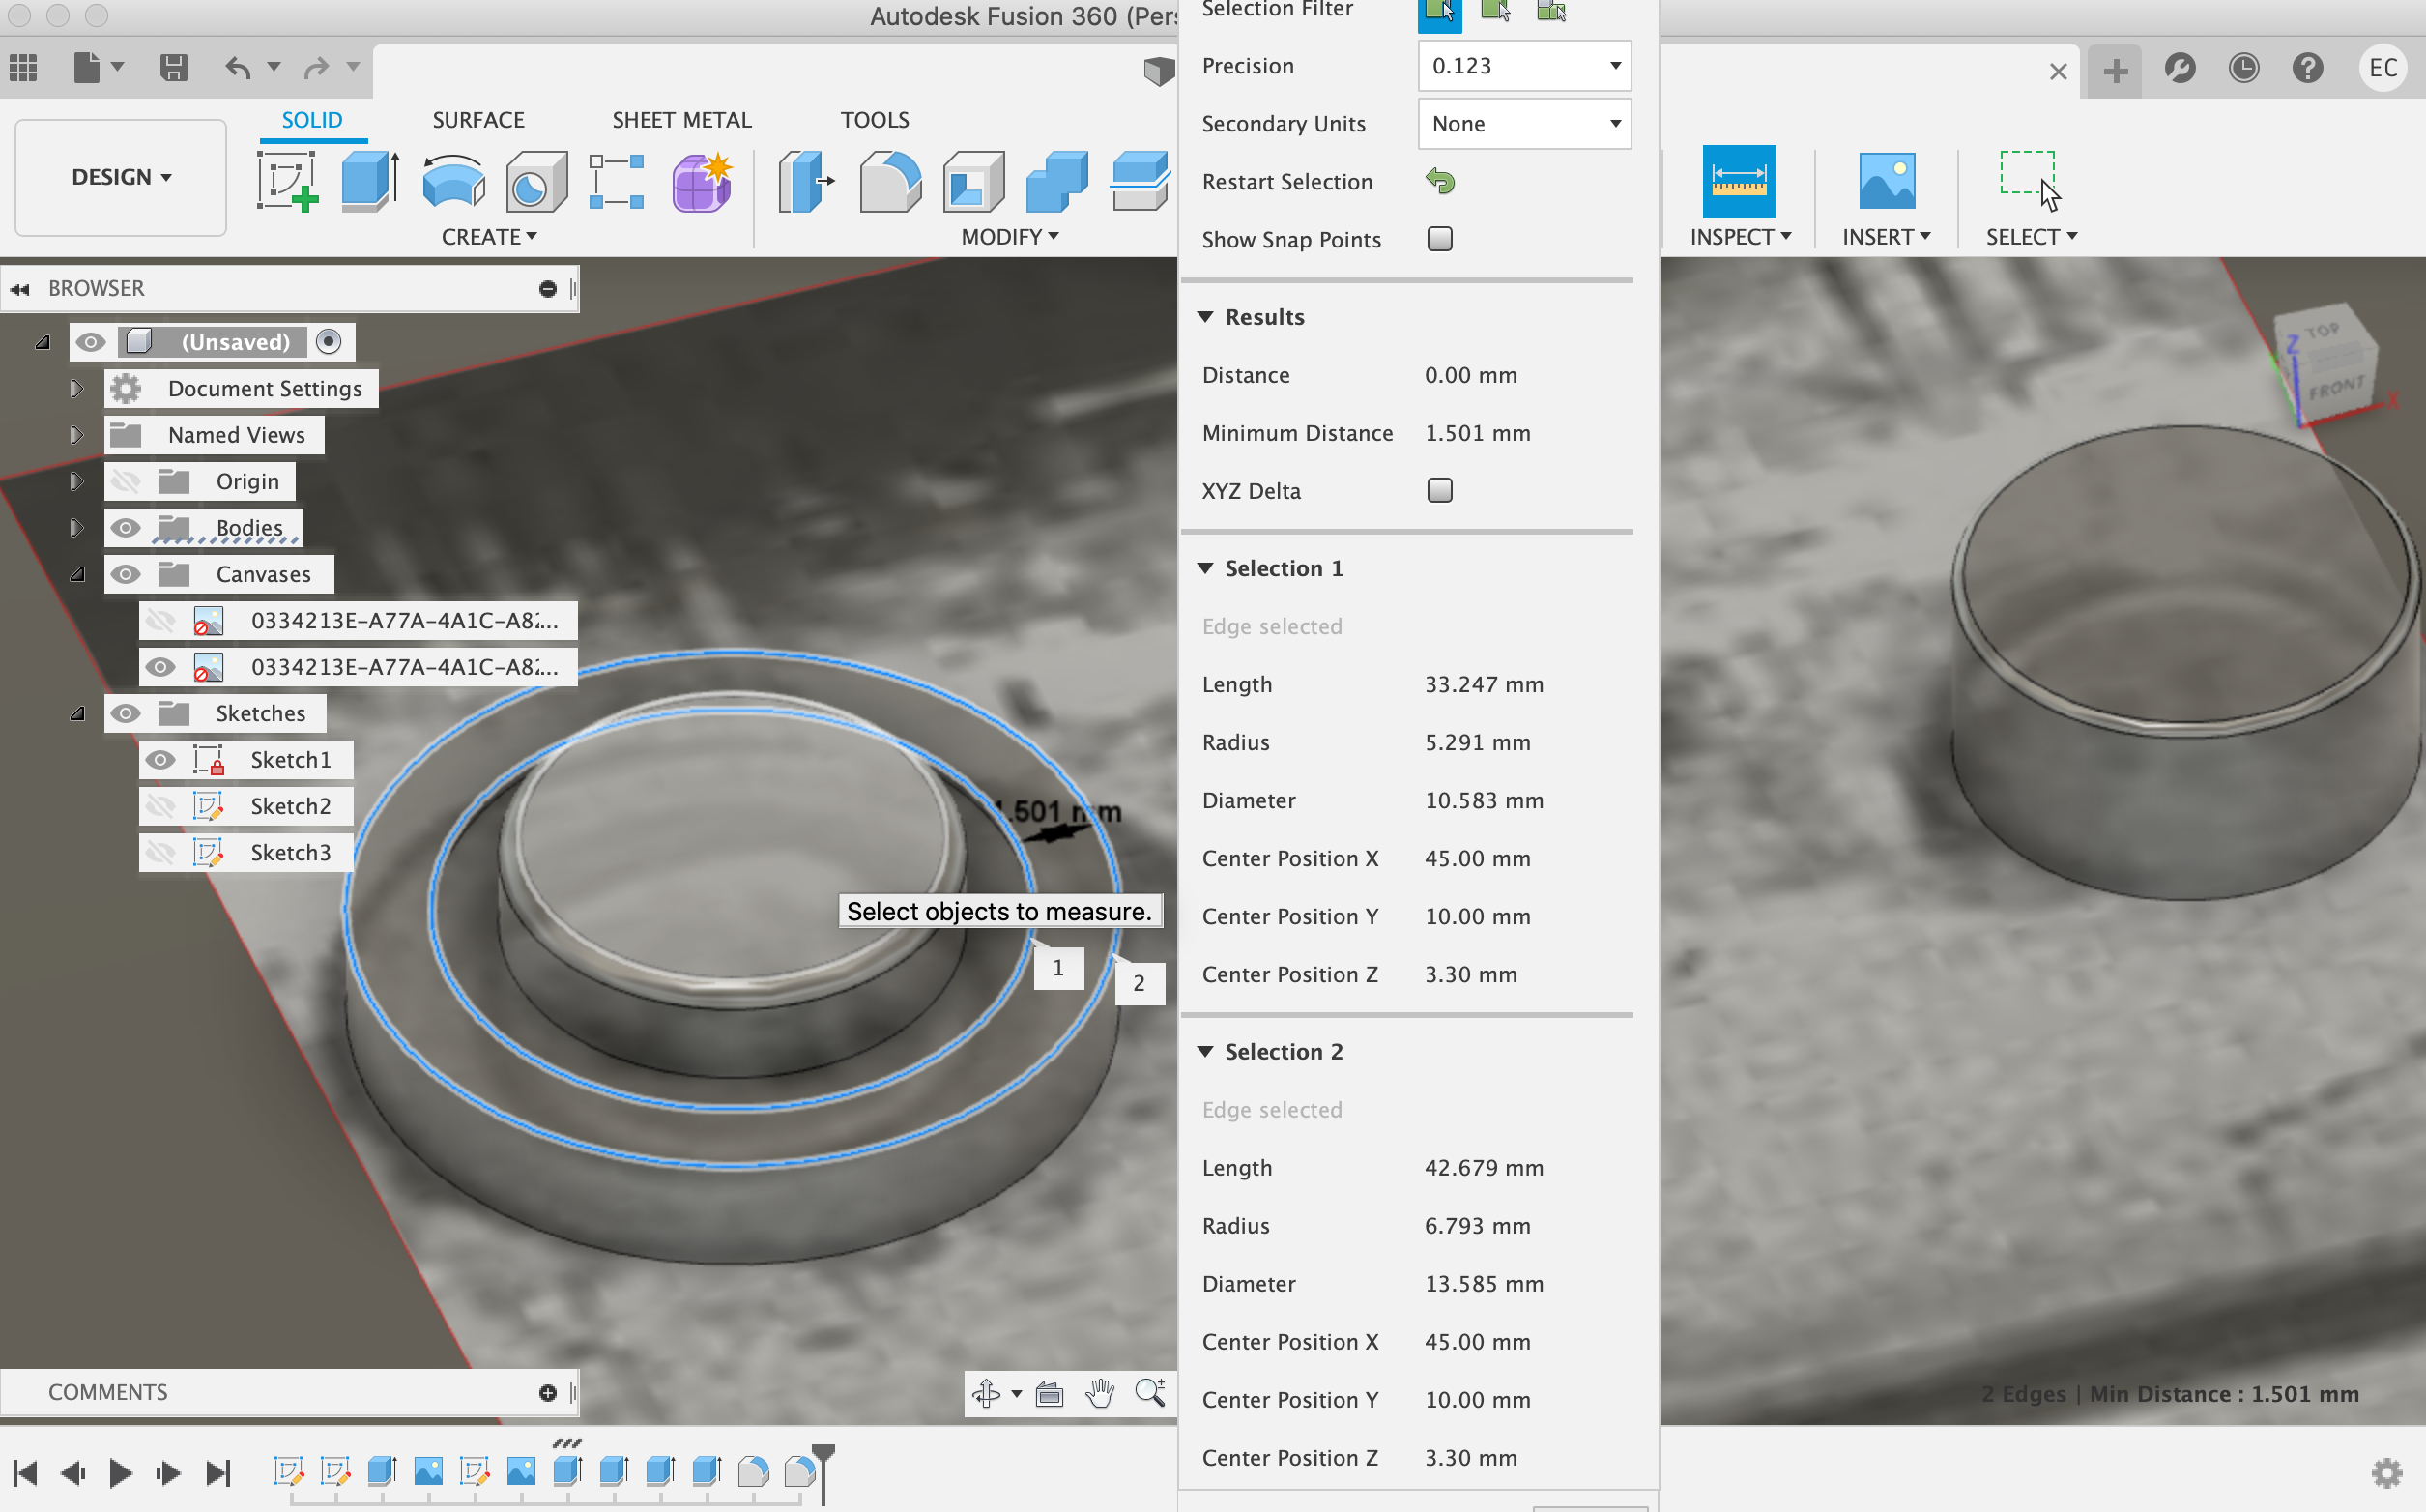The height and width of the screenshot is (1512, 2426).
Task: Activate the (Unsaved) component radio button
Action: [x=329, y=342]
